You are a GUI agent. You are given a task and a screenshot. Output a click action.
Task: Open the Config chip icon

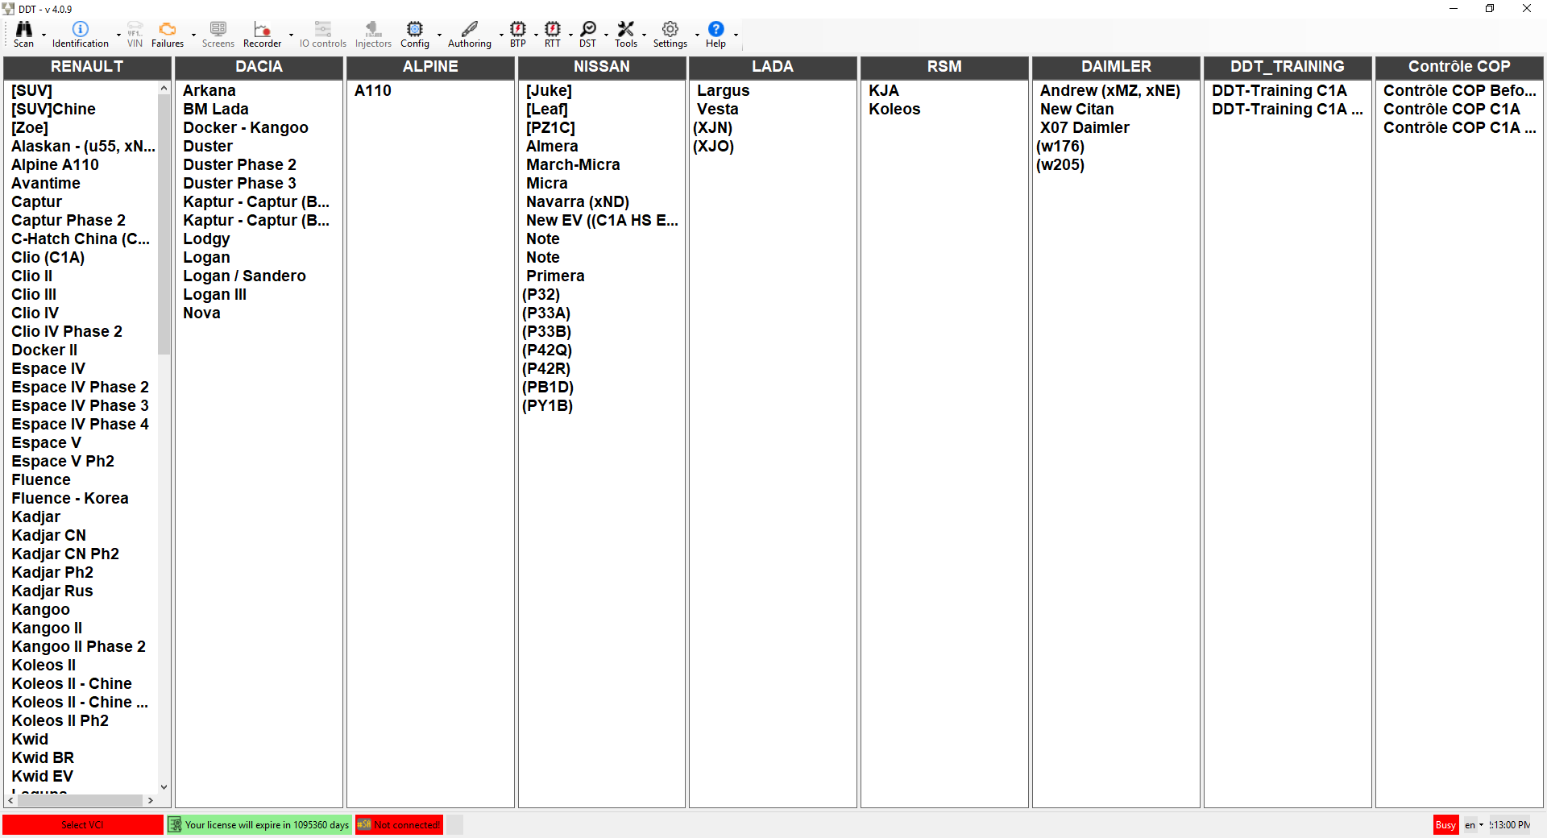click(x=414, y=30)
